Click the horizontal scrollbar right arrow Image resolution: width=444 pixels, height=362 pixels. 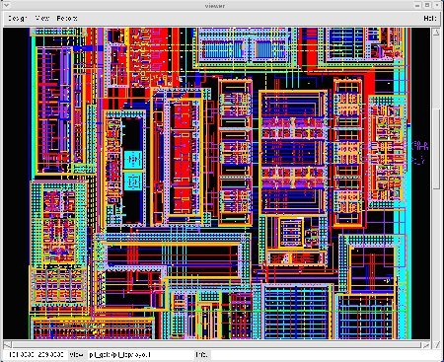click(426, 345)
